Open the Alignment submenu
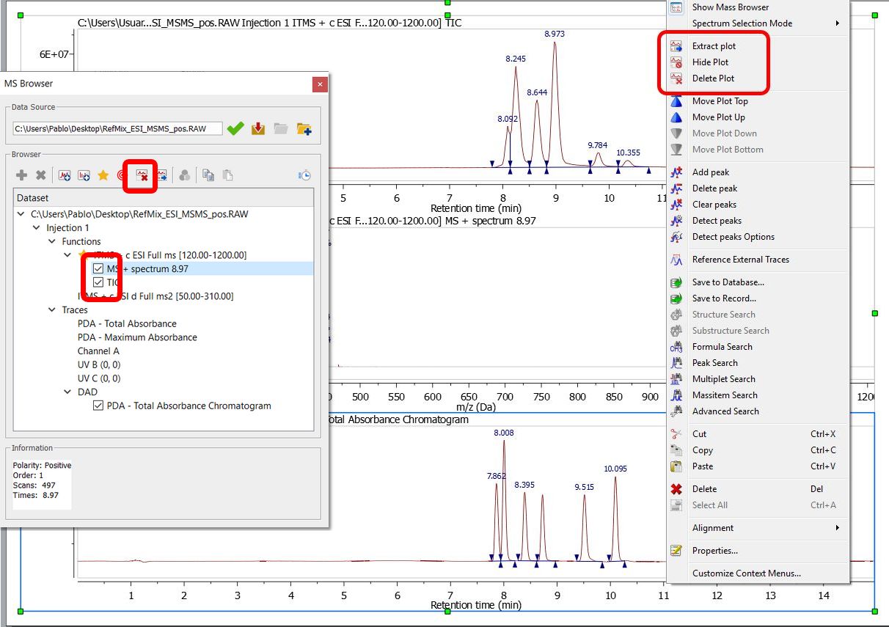Screen dimensions: 889x627 coord(758,528)
